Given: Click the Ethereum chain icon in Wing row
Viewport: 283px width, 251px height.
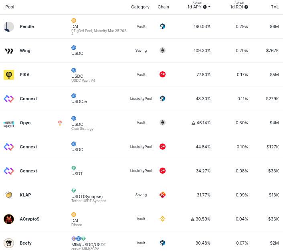Looking at the screenshot, I should pyautogui.click(x=162, y=51).
